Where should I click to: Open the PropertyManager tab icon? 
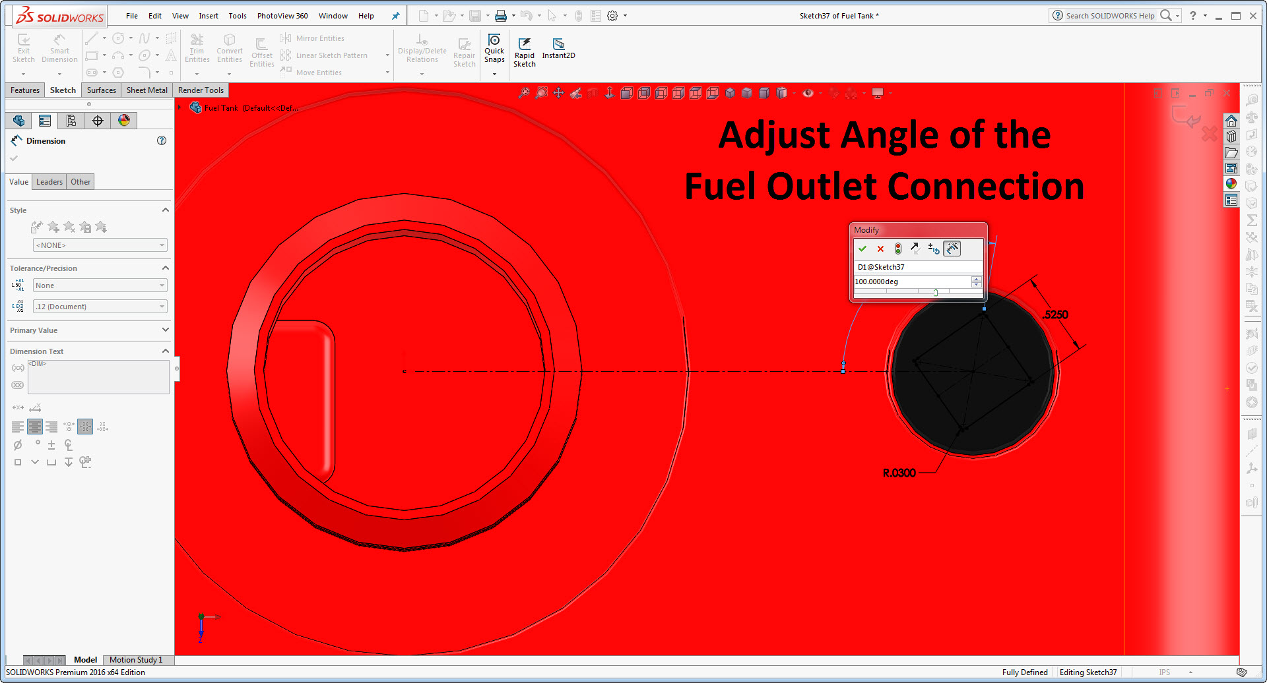pyautogui.click(x=45, y=121)
